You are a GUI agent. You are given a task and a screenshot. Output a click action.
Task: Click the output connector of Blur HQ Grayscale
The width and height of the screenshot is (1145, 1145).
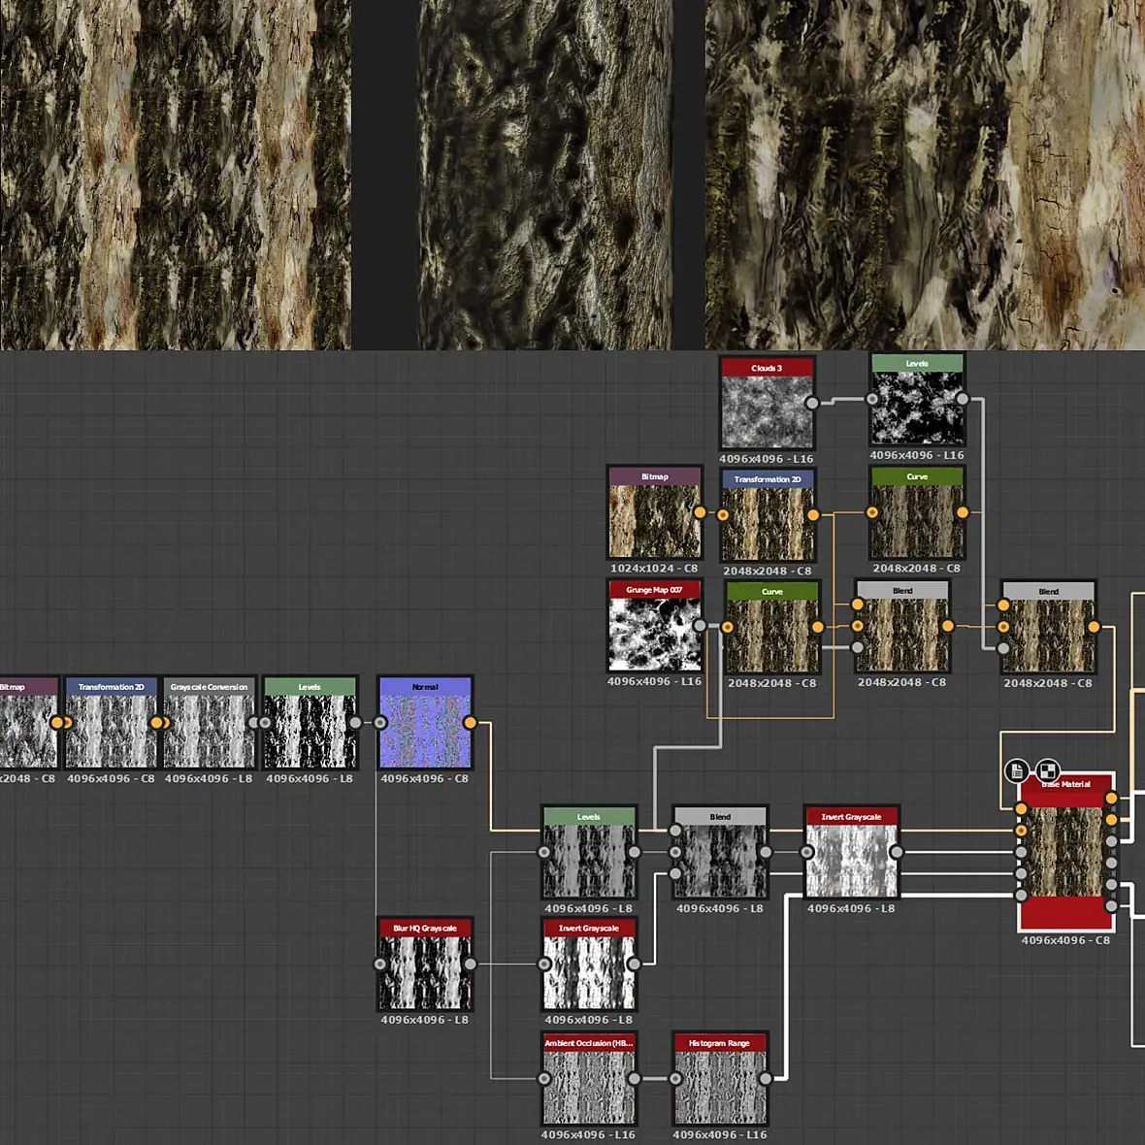[471, 964]
